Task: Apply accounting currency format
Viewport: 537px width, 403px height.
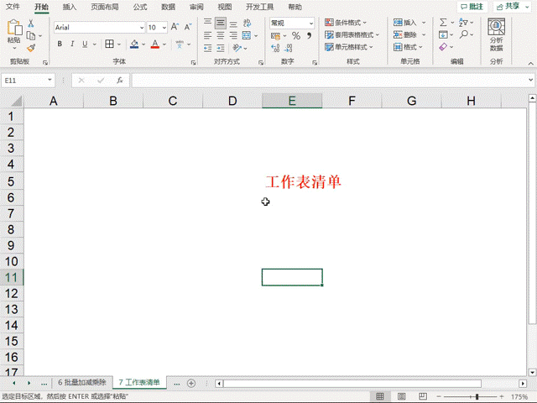Action: coord(275,35)
